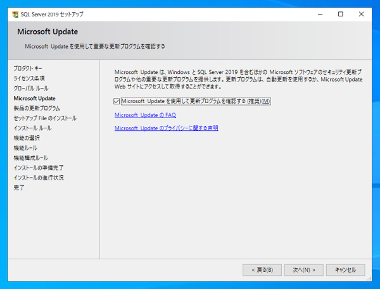Select インストールの進行状況 in the step list
The height and width of the screenshot is (289, 380).
click(39, 178)
